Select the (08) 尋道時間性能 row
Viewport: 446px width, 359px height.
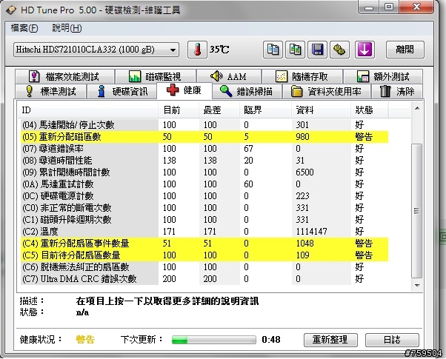(204, 161)
